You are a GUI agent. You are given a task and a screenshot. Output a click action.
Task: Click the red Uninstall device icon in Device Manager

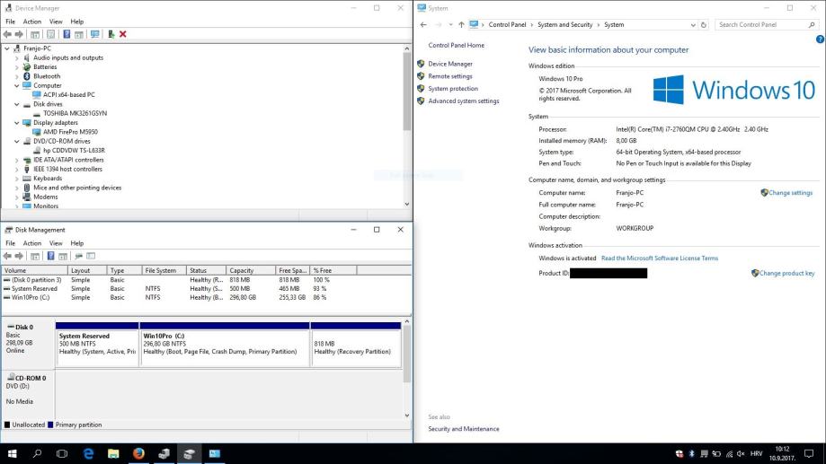tap(123, 34)
